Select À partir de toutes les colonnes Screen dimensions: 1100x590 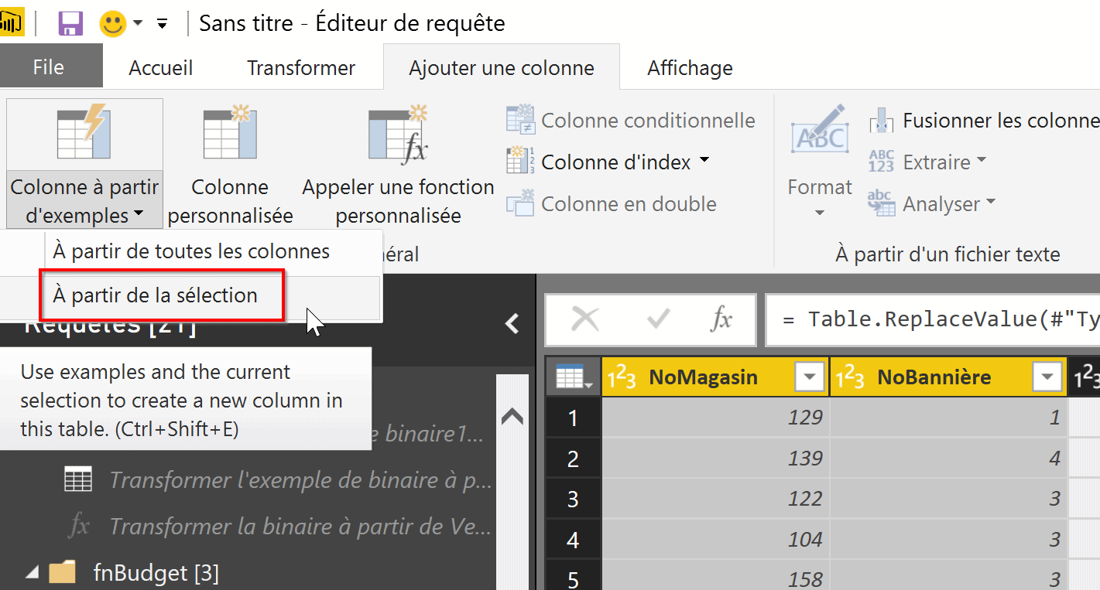pyautogui.click(x=190, y=251)
